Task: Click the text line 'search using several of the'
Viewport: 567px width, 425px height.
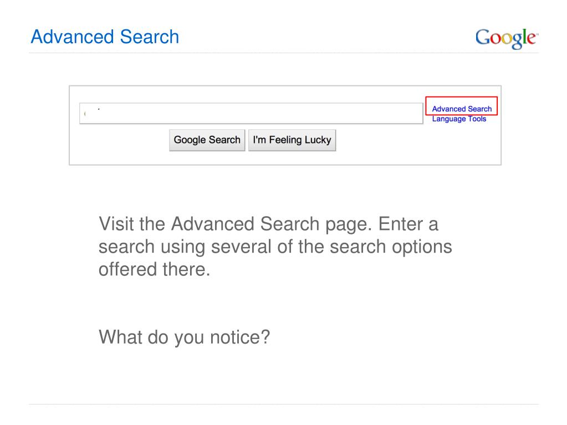Action: coord(275,247)
